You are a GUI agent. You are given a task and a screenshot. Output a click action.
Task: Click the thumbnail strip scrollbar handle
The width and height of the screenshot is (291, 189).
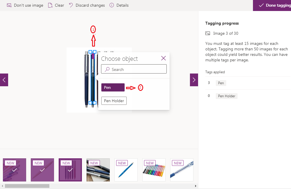coord(27,186)
